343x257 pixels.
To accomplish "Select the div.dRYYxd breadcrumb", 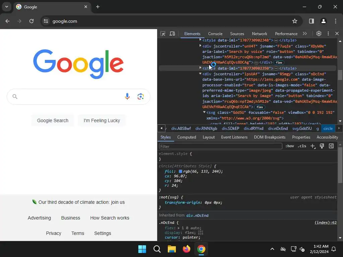I will point(254,128).
